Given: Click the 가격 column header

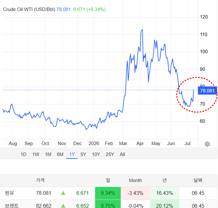Looking at the screenshot, I should point(40,180).
